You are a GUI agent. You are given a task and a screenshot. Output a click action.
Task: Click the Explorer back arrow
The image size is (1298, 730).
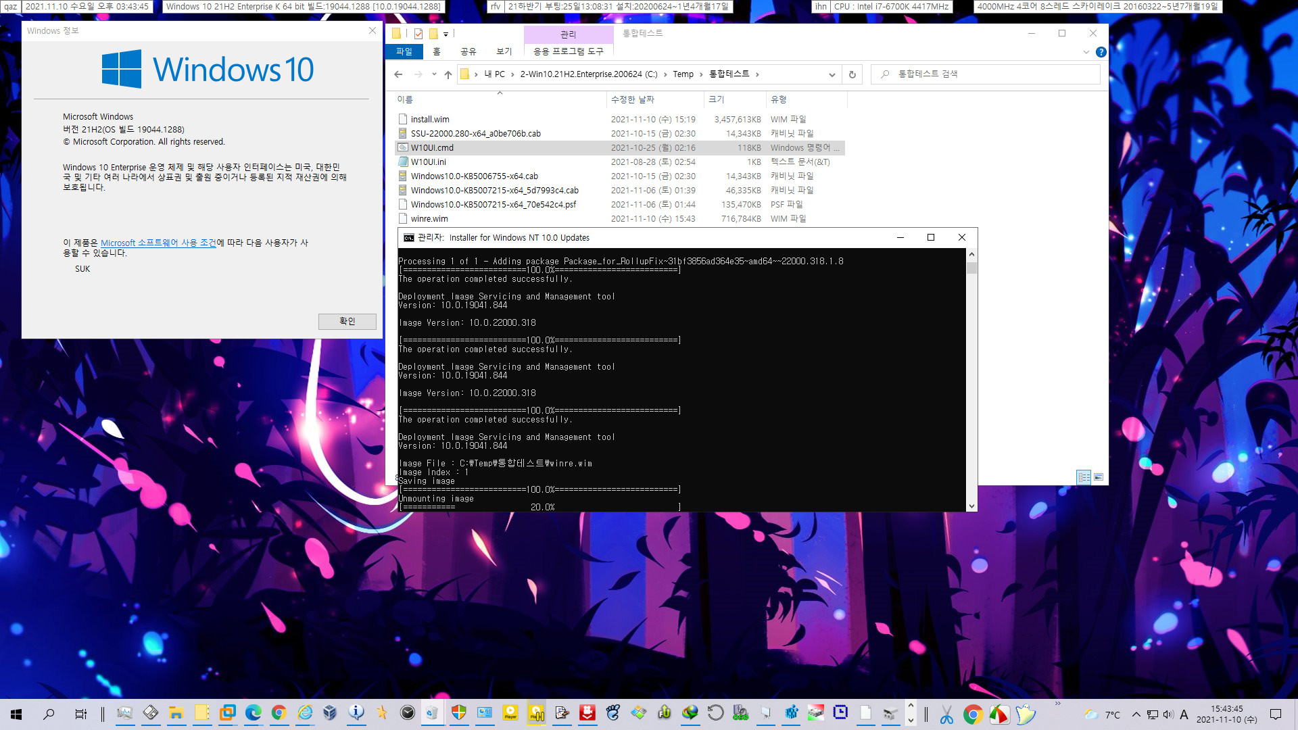click(x=398, y=74)
